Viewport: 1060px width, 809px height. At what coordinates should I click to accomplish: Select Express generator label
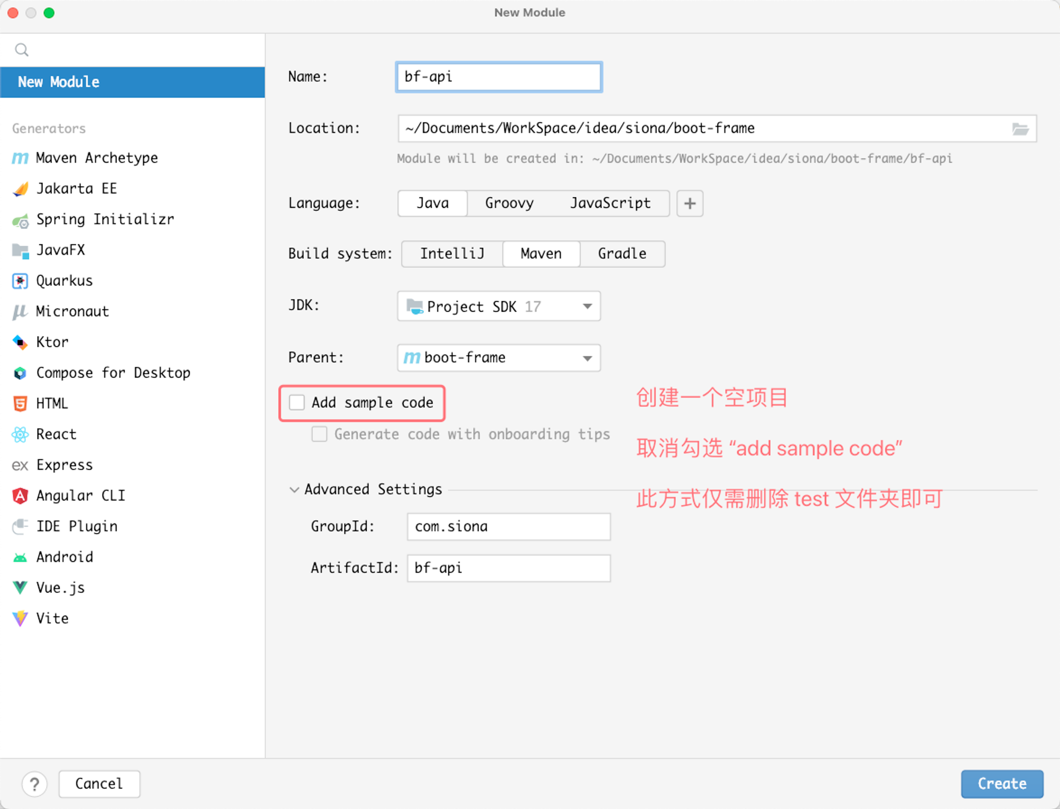pos(64,465)
